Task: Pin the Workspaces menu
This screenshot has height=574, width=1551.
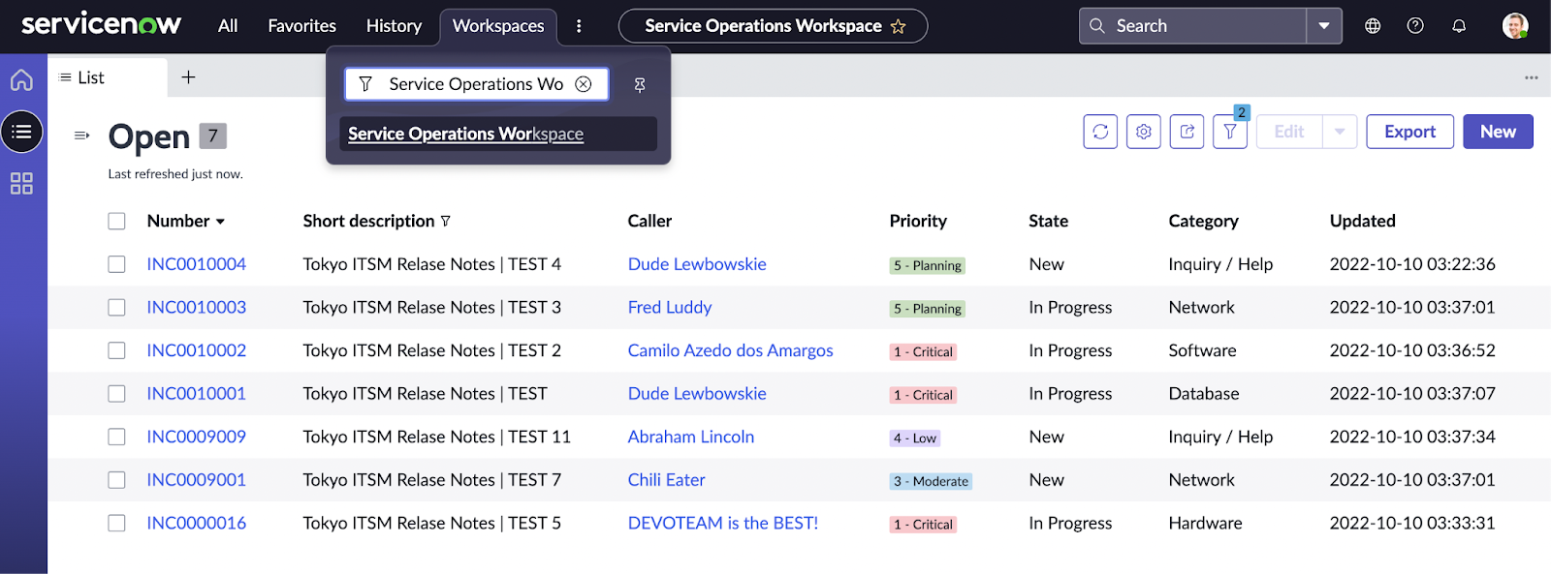Action: point(640,85)
